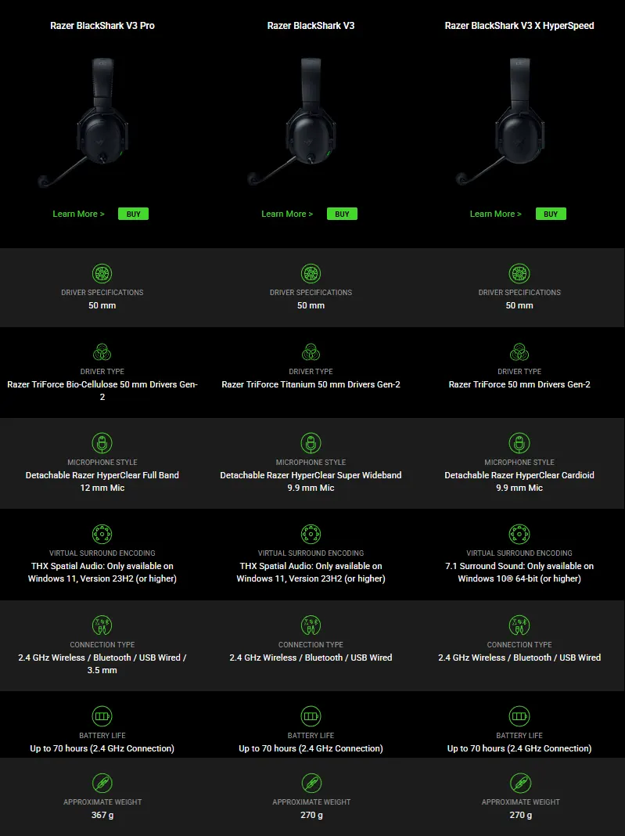
Task: Click the driver specifications icon under BlackShark V3 Pro
Action: point(102,273)
